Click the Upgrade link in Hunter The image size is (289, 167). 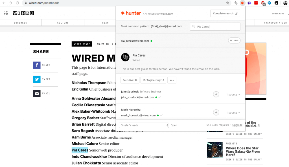237,125
